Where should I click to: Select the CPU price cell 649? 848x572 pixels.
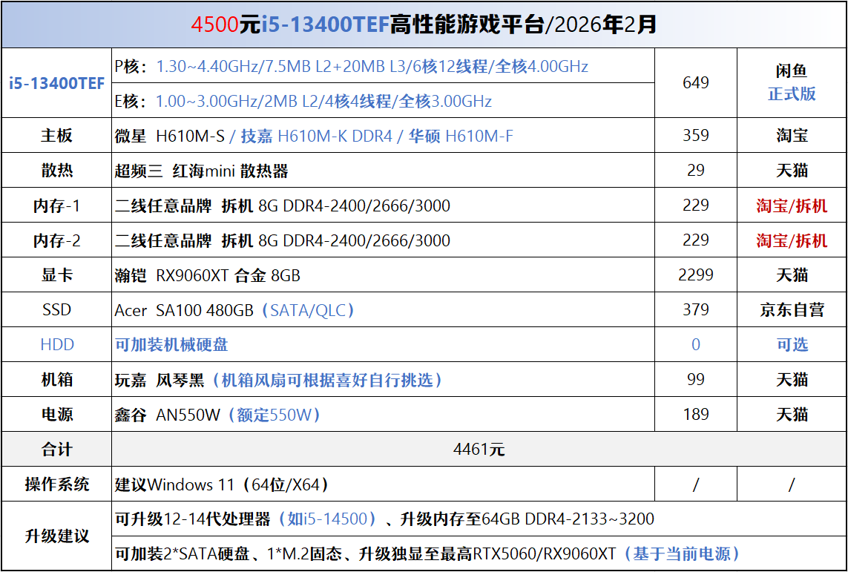(695, 83)
